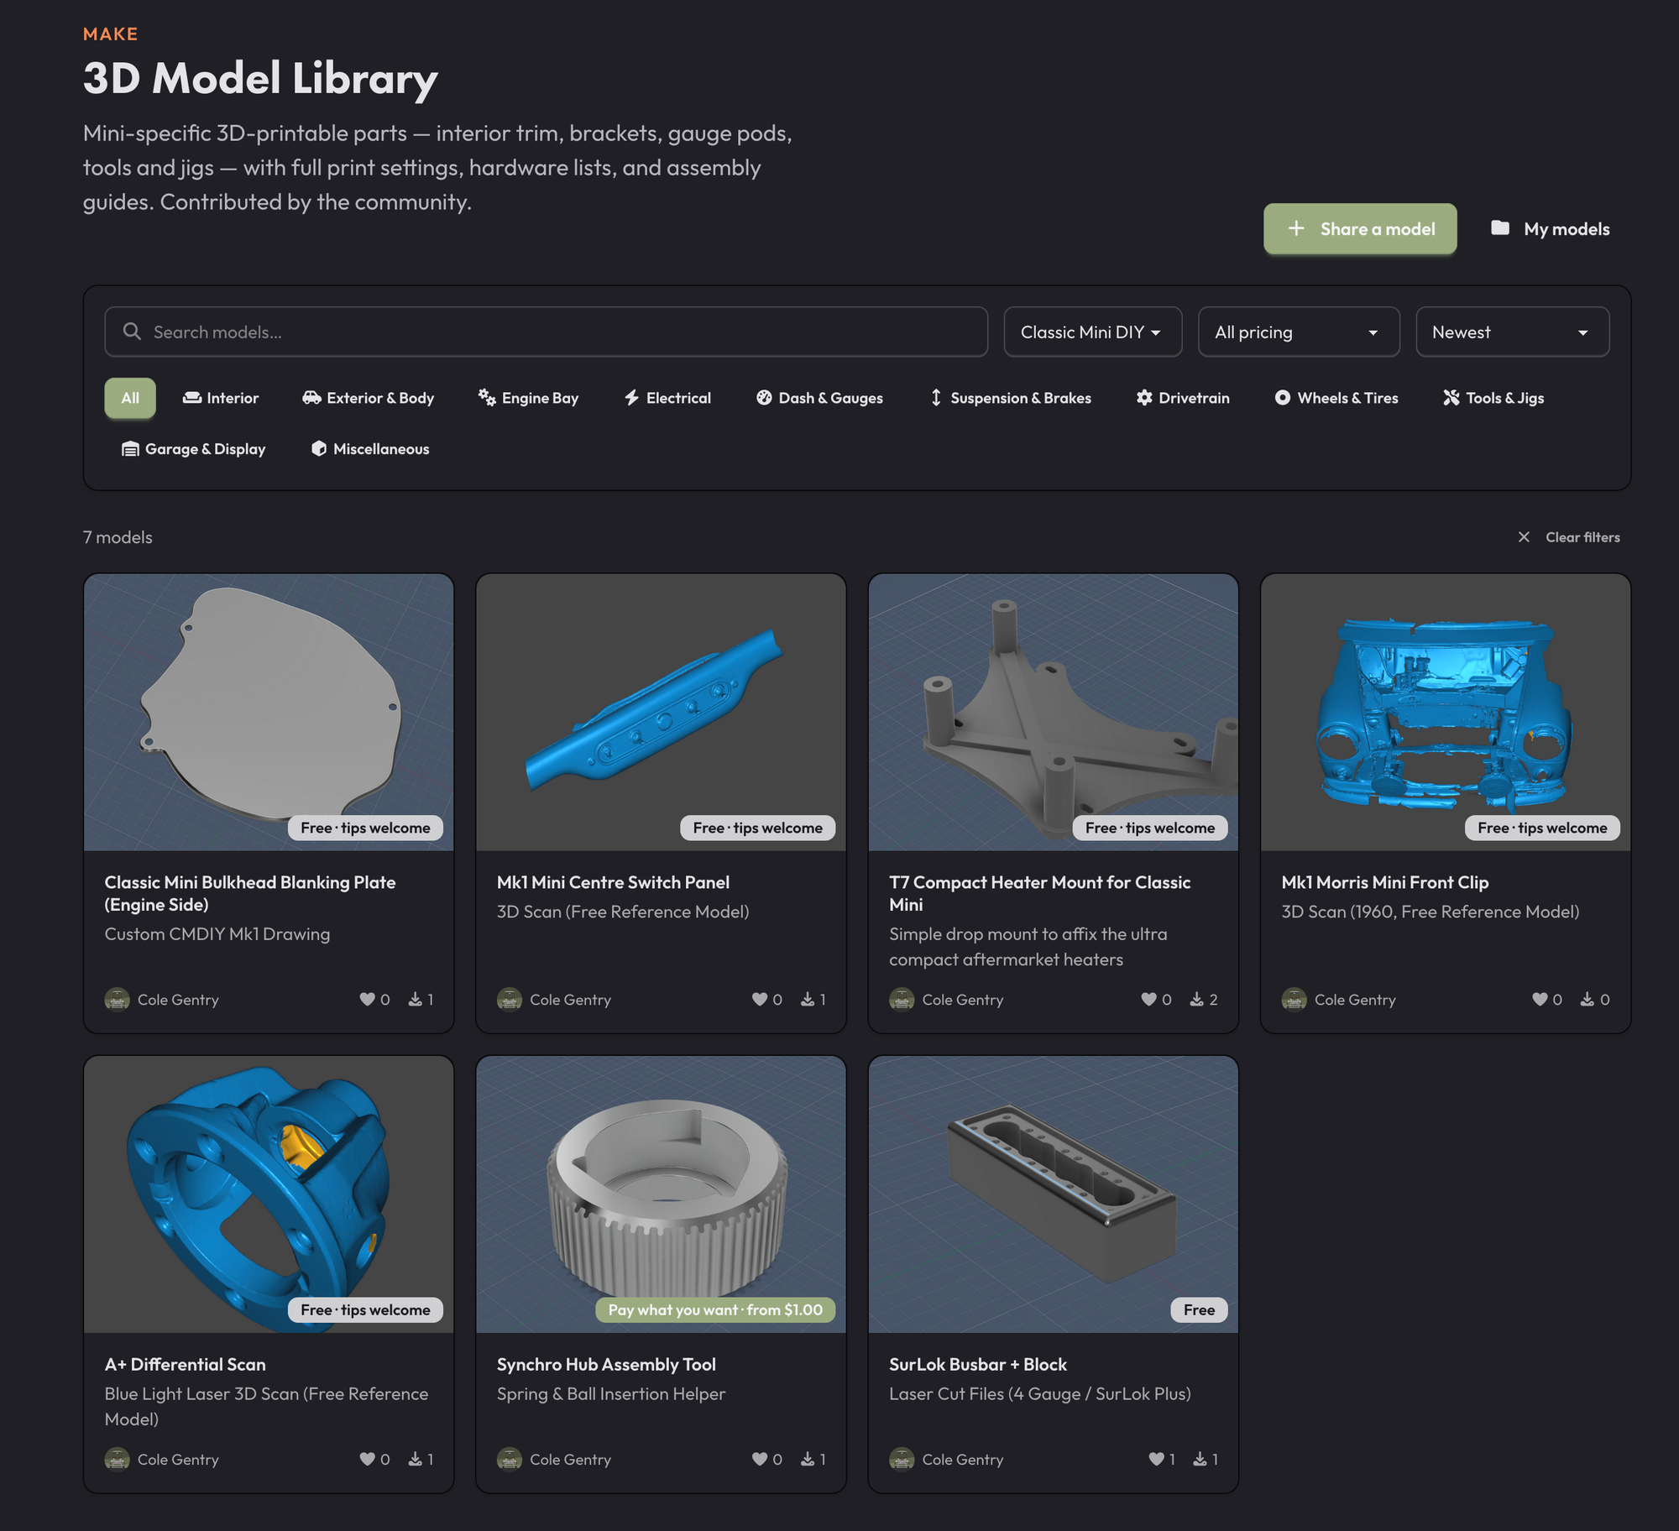Open SurLok Busbar + Block title
The height and width of the screenshot is (1531, 1679).
(x=978, y=1364)
